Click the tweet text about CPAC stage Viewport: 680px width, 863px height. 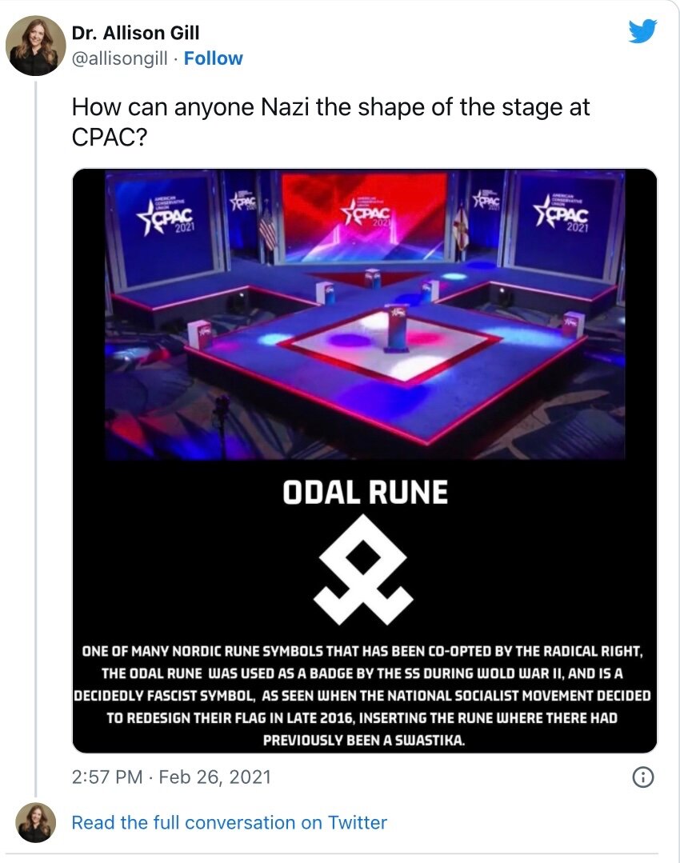click(x=330, y=121)
